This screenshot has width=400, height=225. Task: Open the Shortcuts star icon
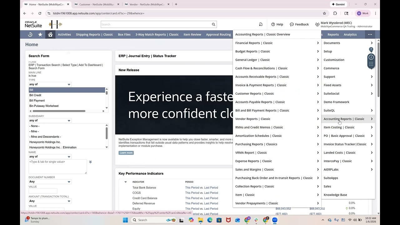click(x=40, y=34)
